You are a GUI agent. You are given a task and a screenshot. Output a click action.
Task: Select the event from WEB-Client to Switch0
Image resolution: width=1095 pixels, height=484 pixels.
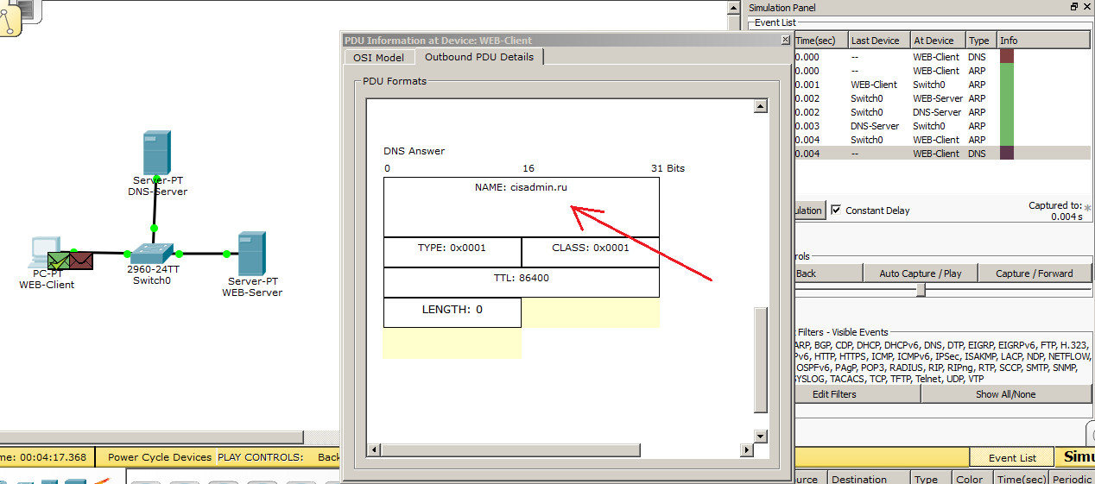coord(941,85)
